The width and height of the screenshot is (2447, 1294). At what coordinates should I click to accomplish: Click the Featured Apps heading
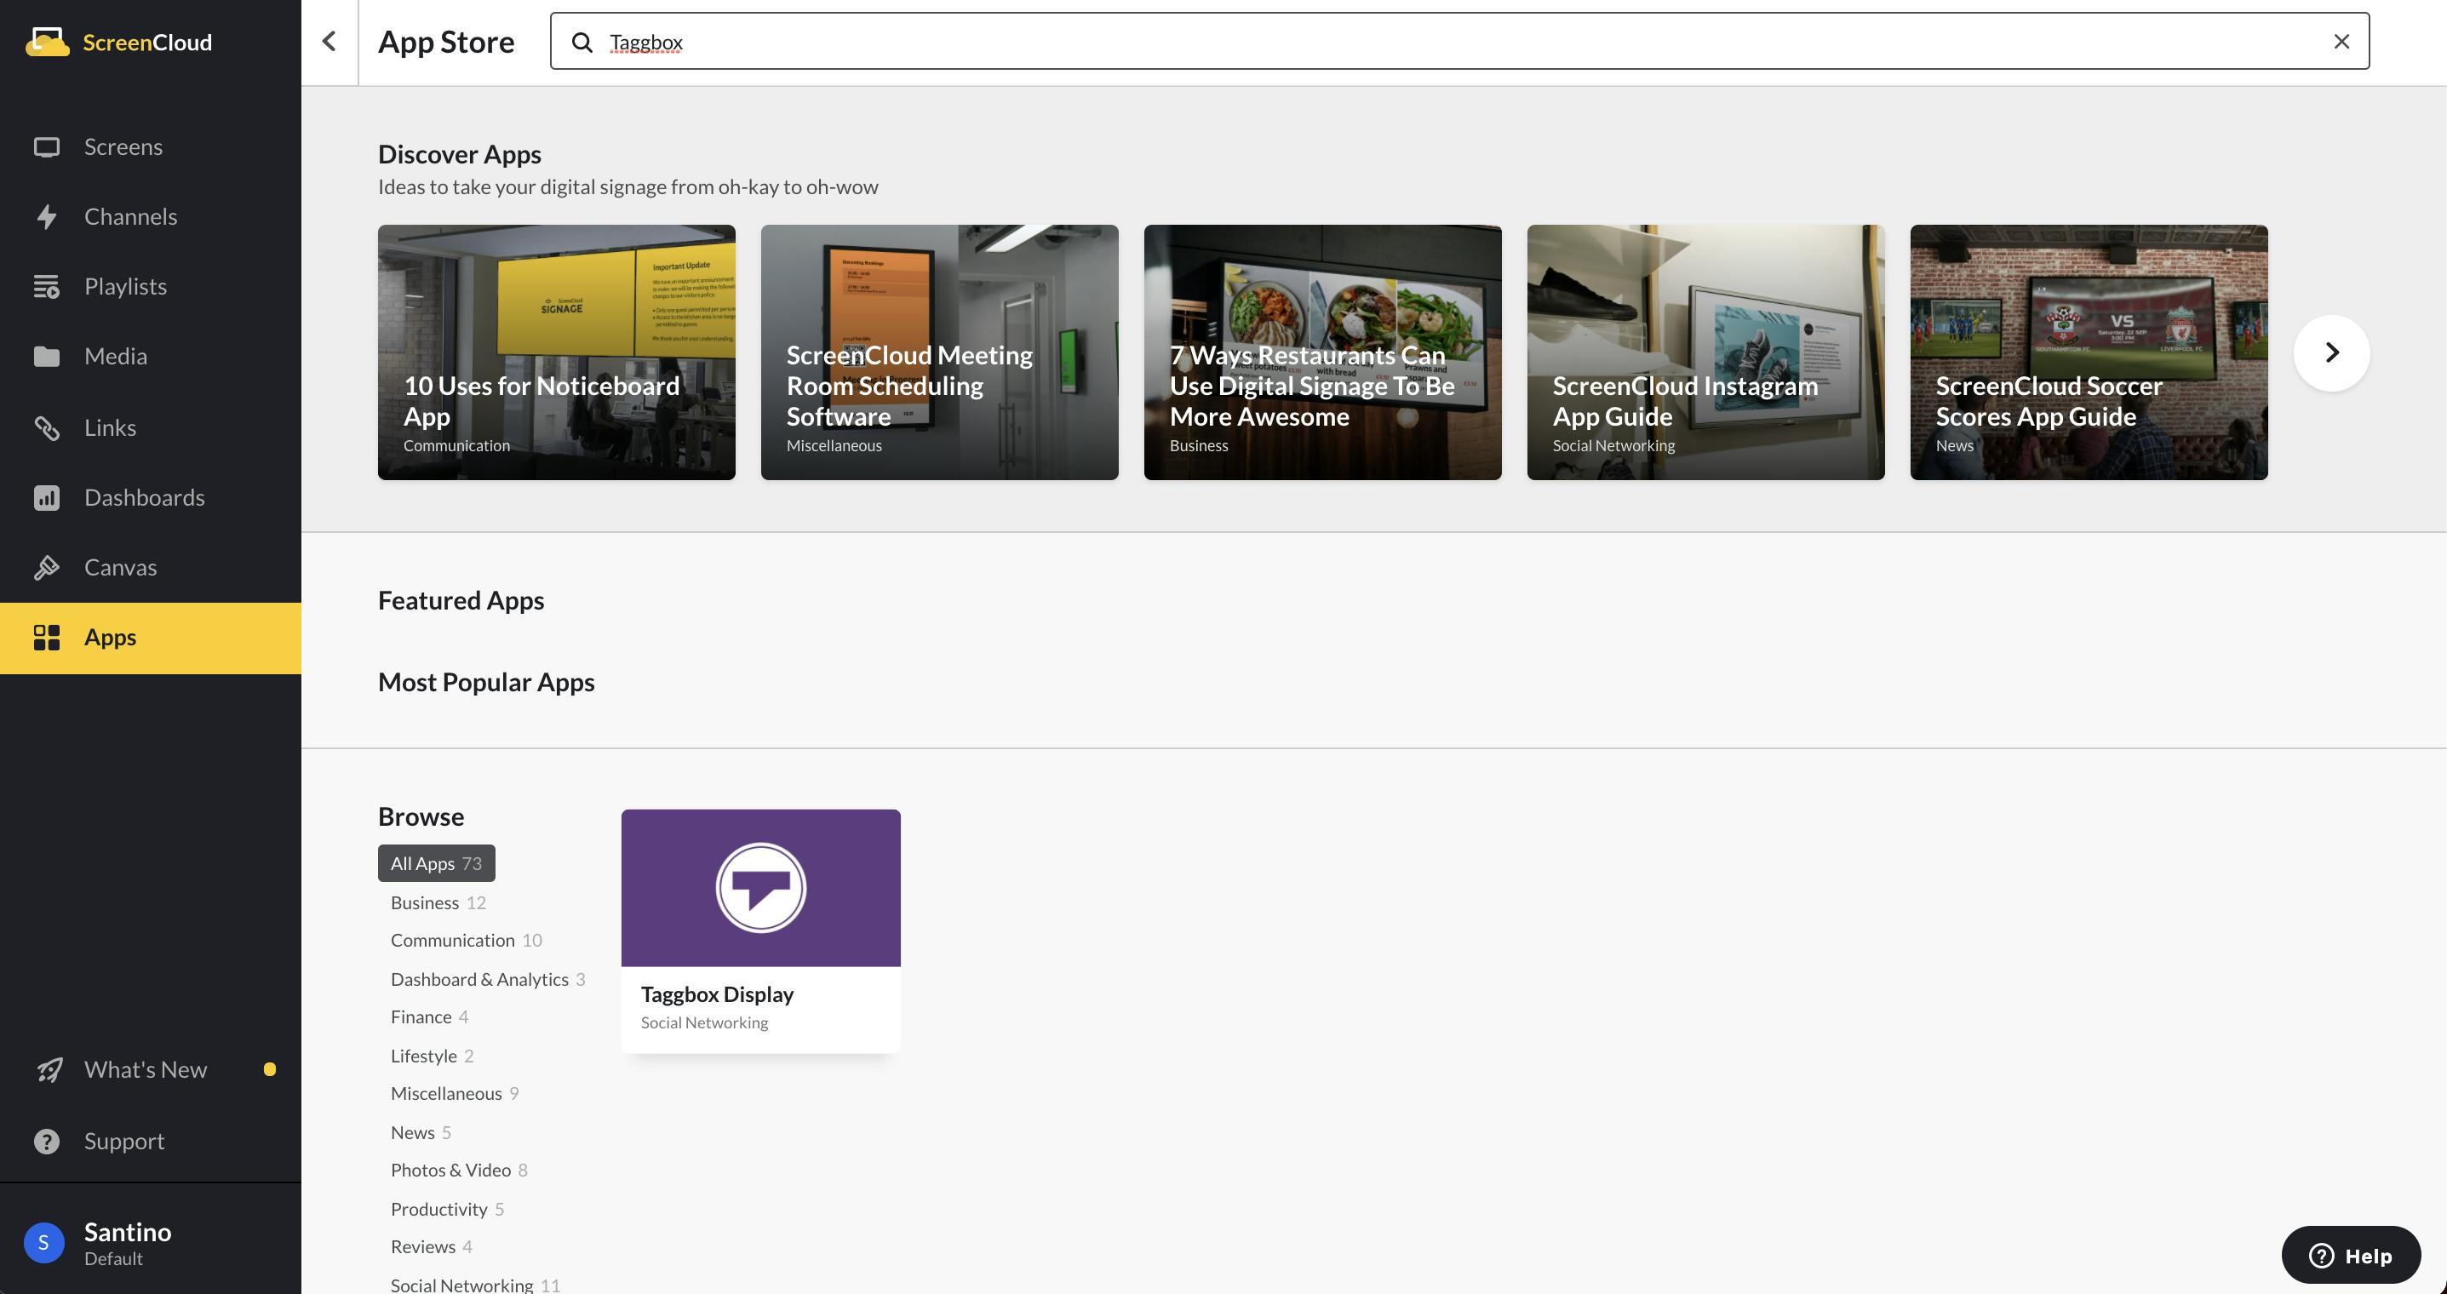[x=461, y=600]
